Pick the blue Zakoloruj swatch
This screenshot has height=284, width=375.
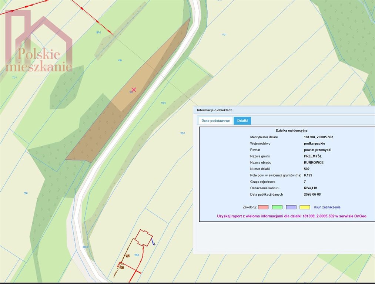click(x=291, y=207)
